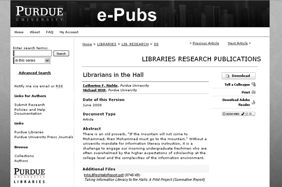This screenshot has height=187, width=282.
Task: Click into the search terms field
Action: pos(32,54)
